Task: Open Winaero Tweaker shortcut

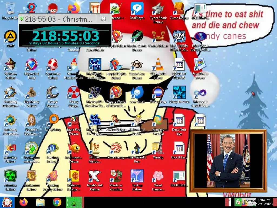Action: pyautogui.click(x=158, y=125)
